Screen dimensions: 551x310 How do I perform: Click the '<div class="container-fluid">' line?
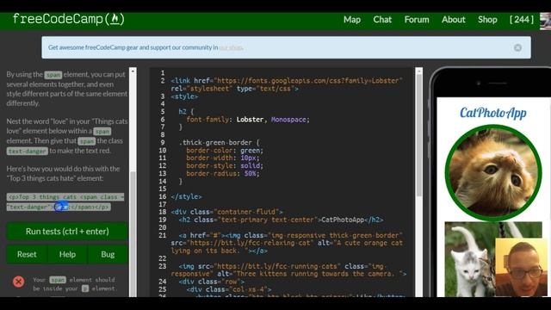coord(226,212)
